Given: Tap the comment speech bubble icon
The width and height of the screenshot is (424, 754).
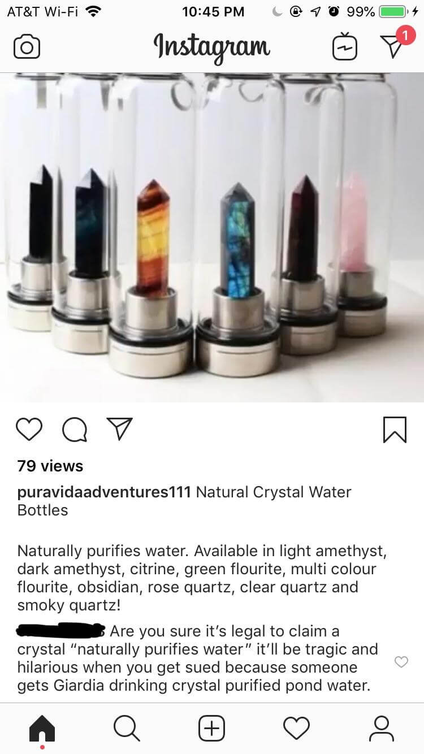Looking at the screenshot, I should coord(75,430).
